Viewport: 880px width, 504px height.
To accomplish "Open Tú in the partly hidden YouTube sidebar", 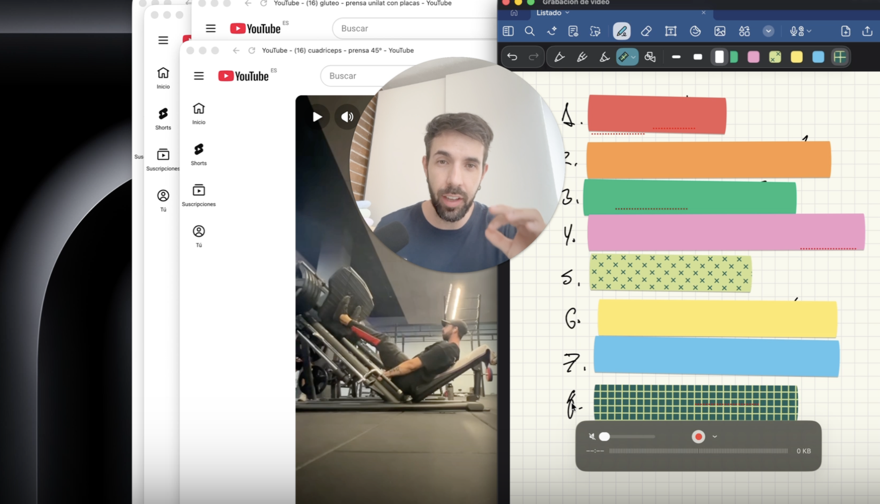I will pos(163,201).
